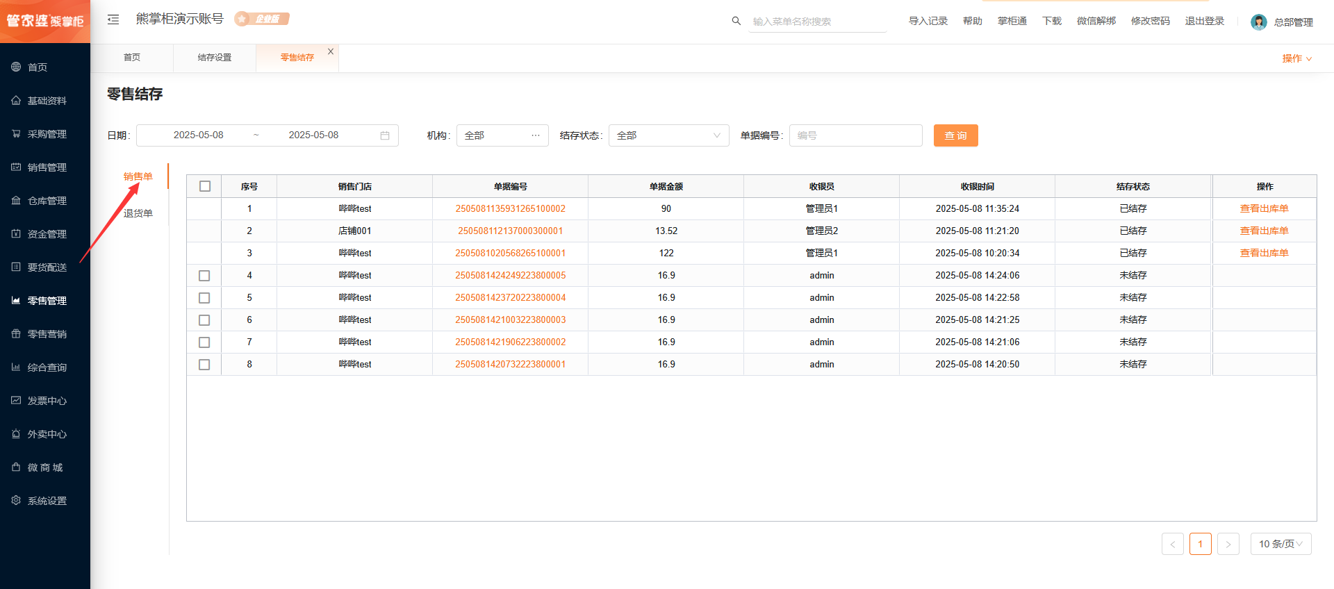Viewport: 1334px width, 589px height.
Task: Click 修改密码 in the header
Action: pyautogui.click(x=1151, y=21)
